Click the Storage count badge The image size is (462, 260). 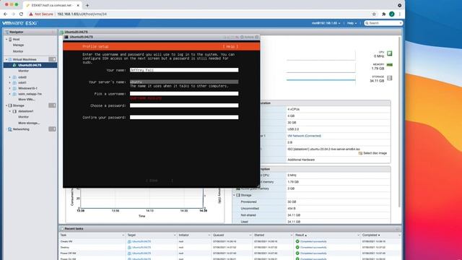tap(52, 105)
